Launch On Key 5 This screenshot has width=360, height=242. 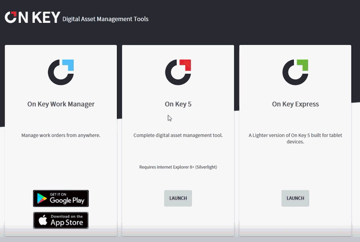pyautogui.click(x=178, y=198)
